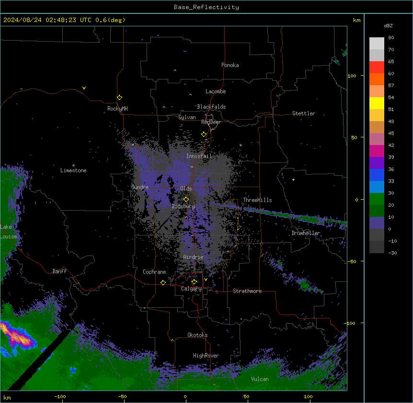Viewport: 413px width, 403px height.
Task: Click the Banff town label
Action: (59, 271)
